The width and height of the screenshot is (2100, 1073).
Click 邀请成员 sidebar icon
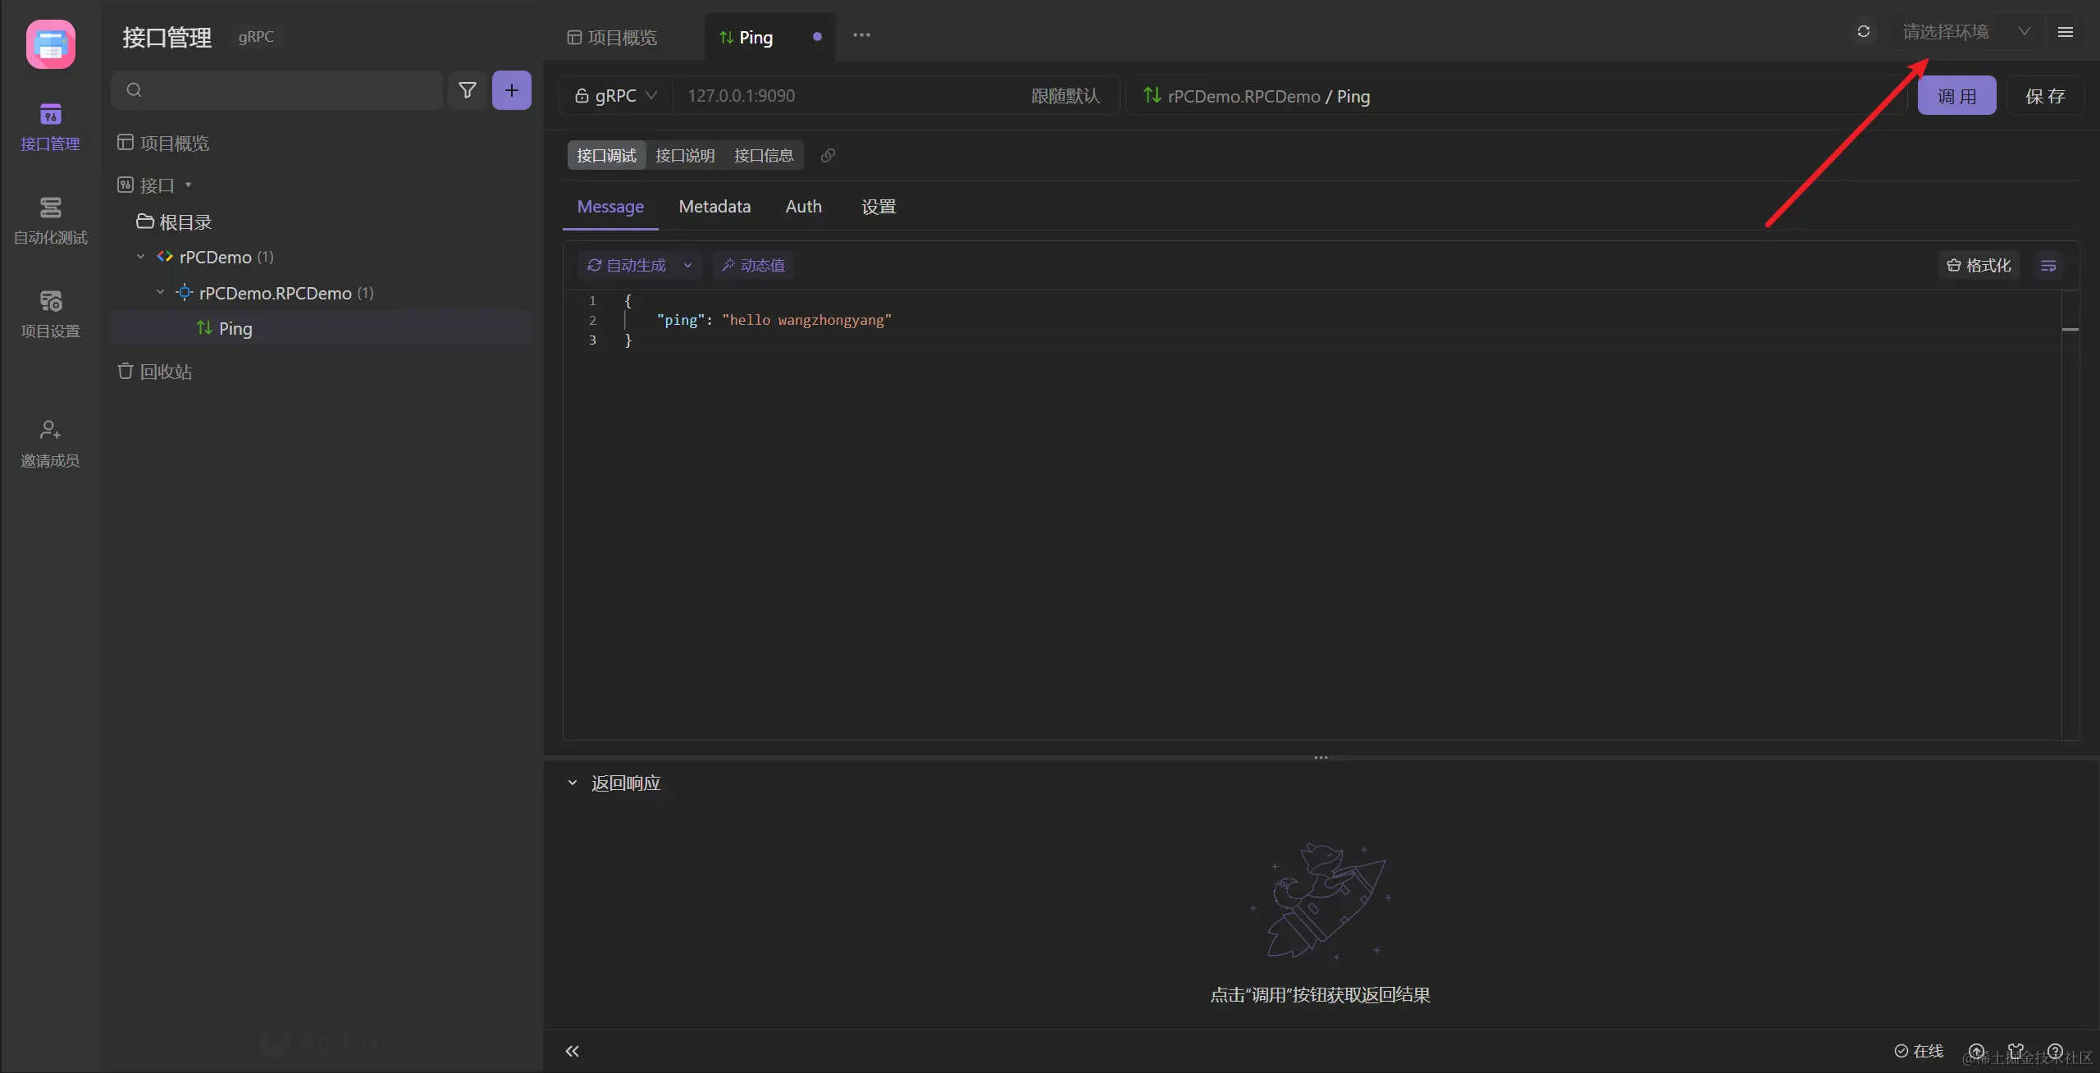50,443
